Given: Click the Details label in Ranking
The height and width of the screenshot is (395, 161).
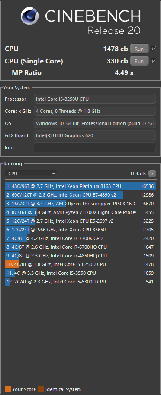Looking at the screenshot, I should click(x=138, y=174).
